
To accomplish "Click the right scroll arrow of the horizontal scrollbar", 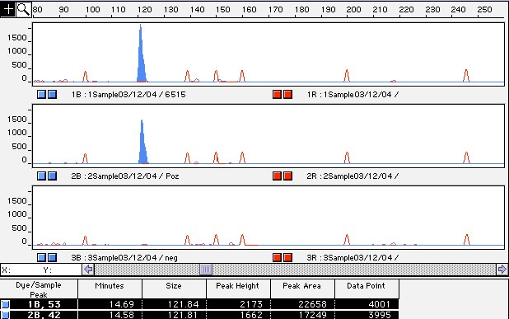I will pyautogui.click(x=502, y=270).
